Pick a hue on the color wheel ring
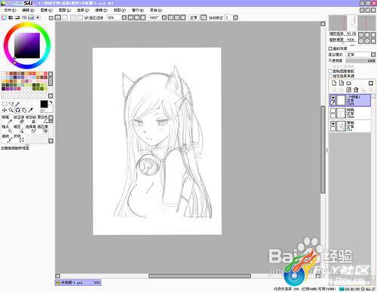The height and width of the screenshot is (292, 377). point(27,25)
